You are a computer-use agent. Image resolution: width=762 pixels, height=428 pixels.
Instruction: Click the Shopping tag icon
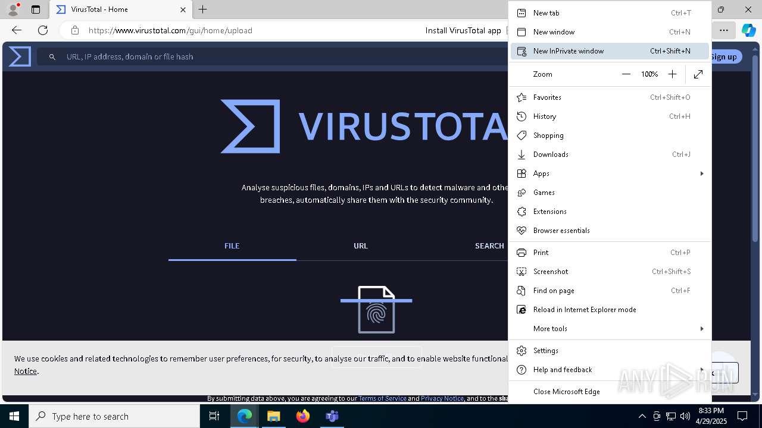(x=521, y=136)
